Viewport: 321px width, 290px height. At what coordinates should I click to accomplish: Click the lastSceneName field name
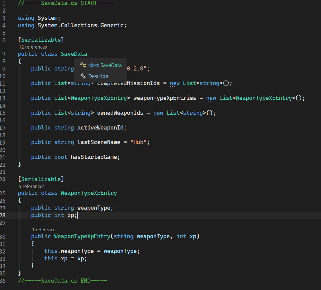pos(99,142)
